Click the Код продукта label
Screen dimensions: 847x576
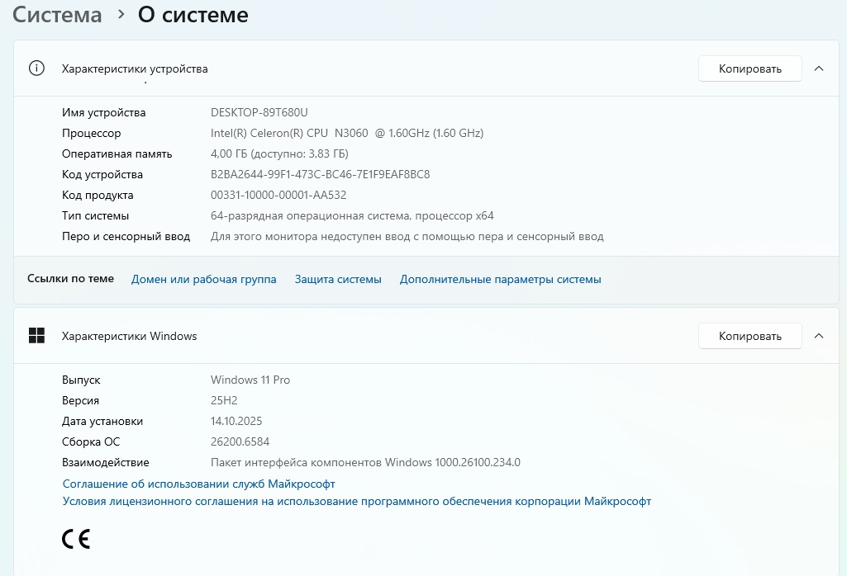98,195
